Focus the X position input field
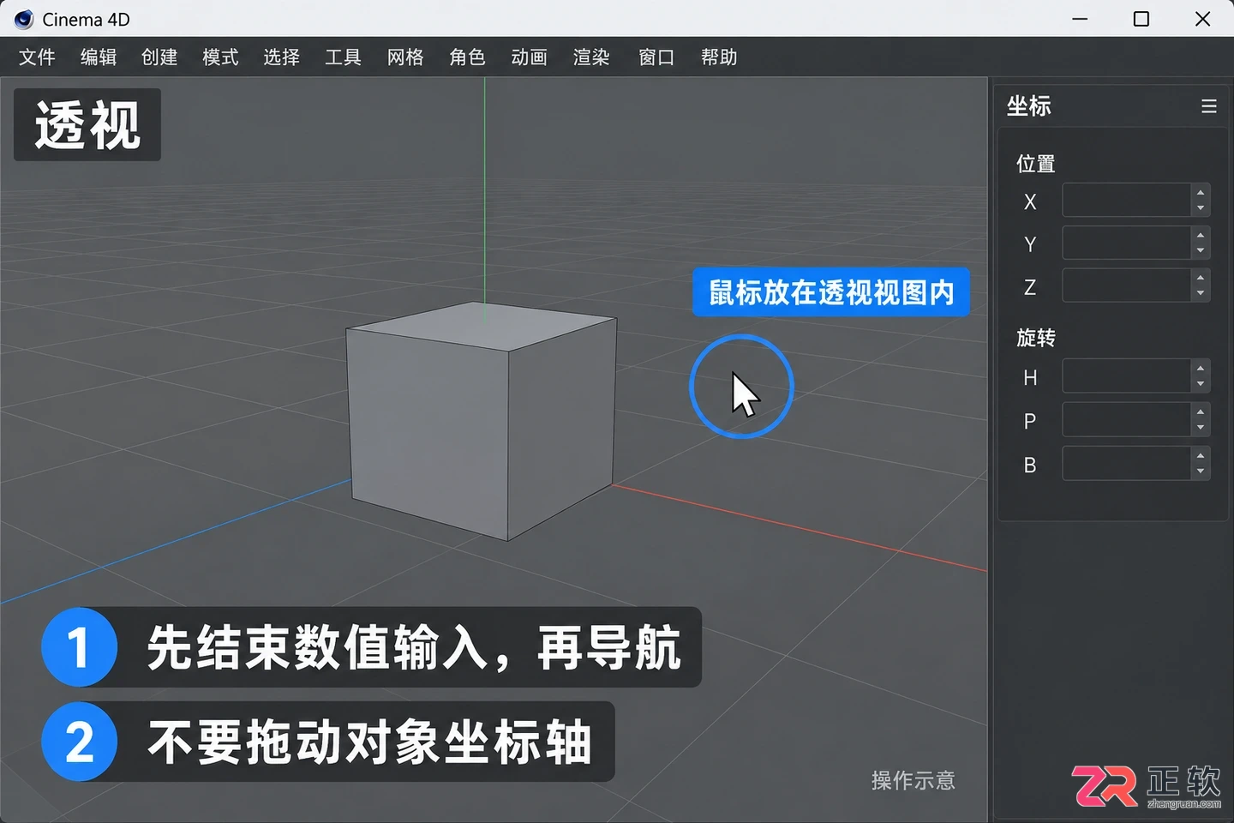The height and width of the screenshot is (823, 1234). (x=1126, y=200)
